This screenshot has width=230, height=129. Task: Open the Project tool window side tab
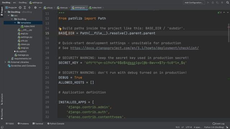pos(2,11)
